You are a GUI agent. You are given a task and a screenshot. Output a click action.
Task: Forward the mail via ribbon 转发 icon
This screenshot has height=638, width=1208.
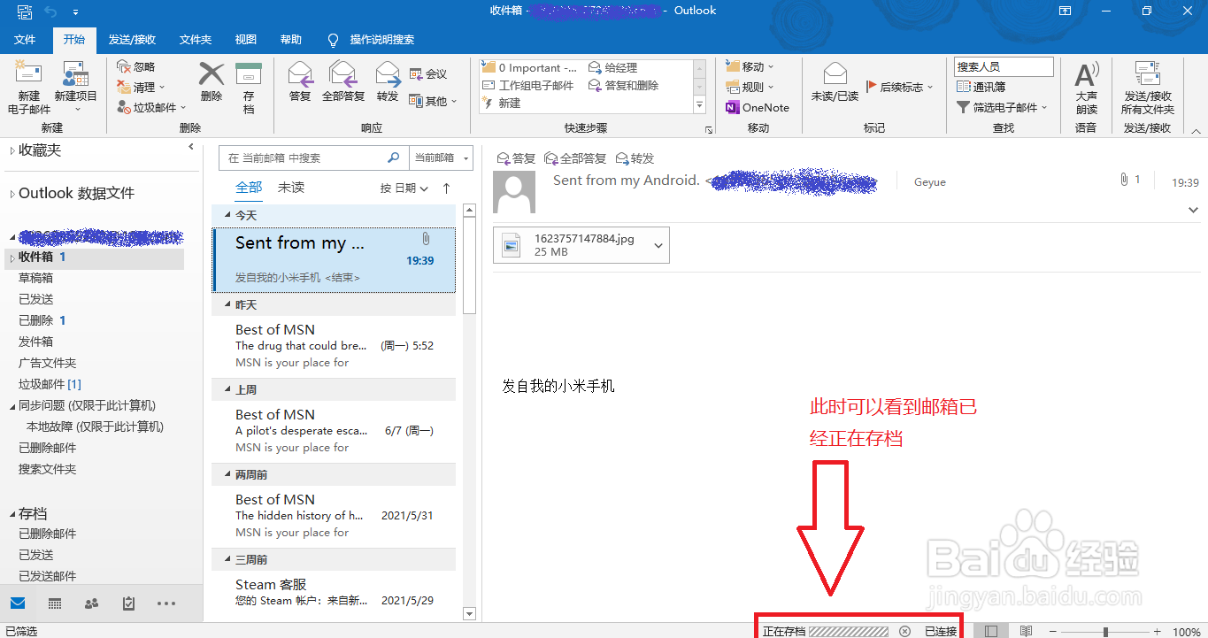(388, 82)
